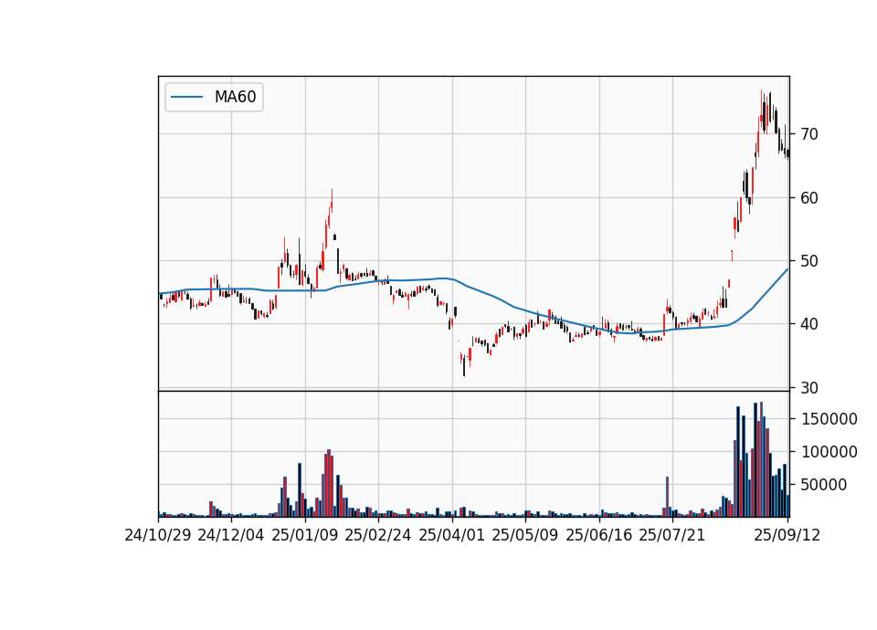
Task: Select the 25/05/09 date label
Action: 525,535
